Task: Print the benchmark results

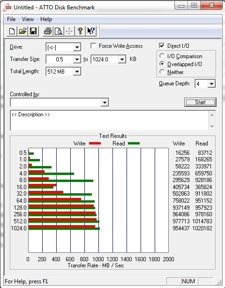Action: [48, 31]
